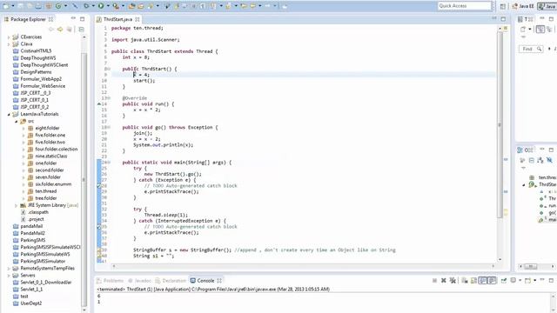This screenshot has height=313, width=557.
Task: Expand the JRE System Library node
Action: (16, 205)
